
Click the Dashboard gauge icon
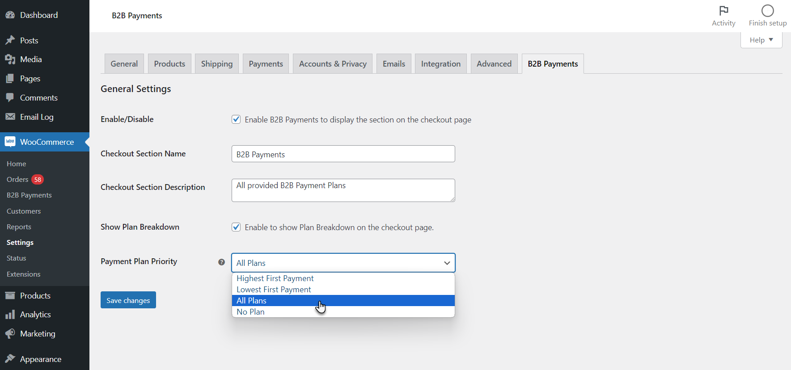coord(10,15)
